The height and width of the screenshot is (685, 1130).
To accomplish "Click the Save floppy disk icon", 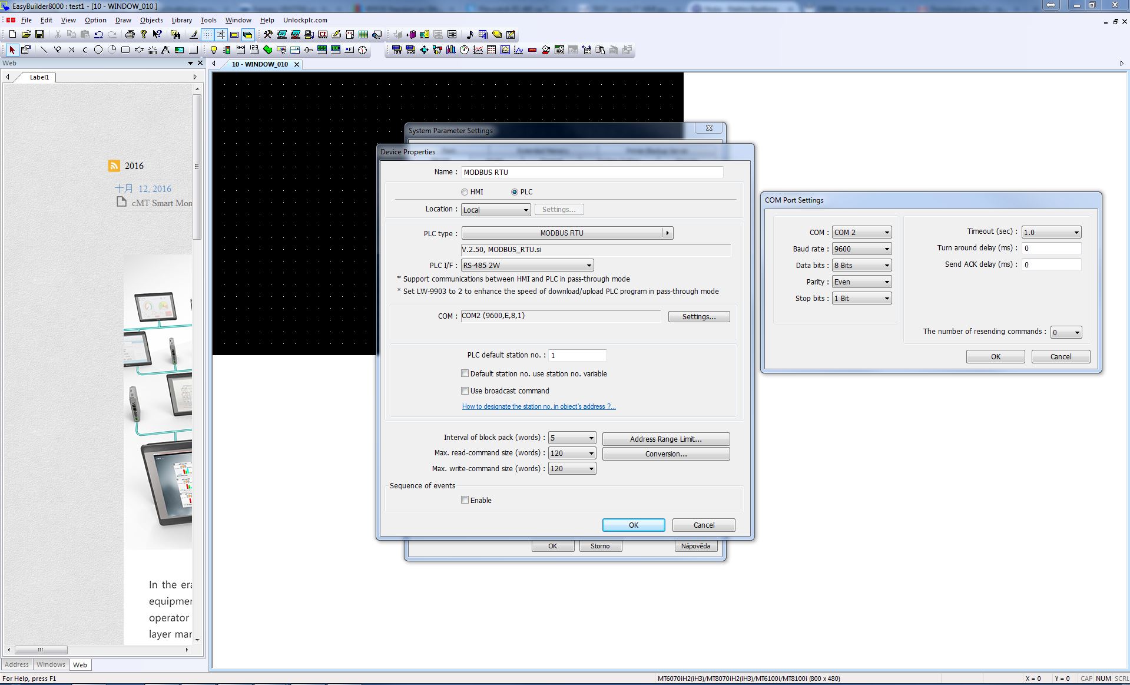I will tap(39, 35).
